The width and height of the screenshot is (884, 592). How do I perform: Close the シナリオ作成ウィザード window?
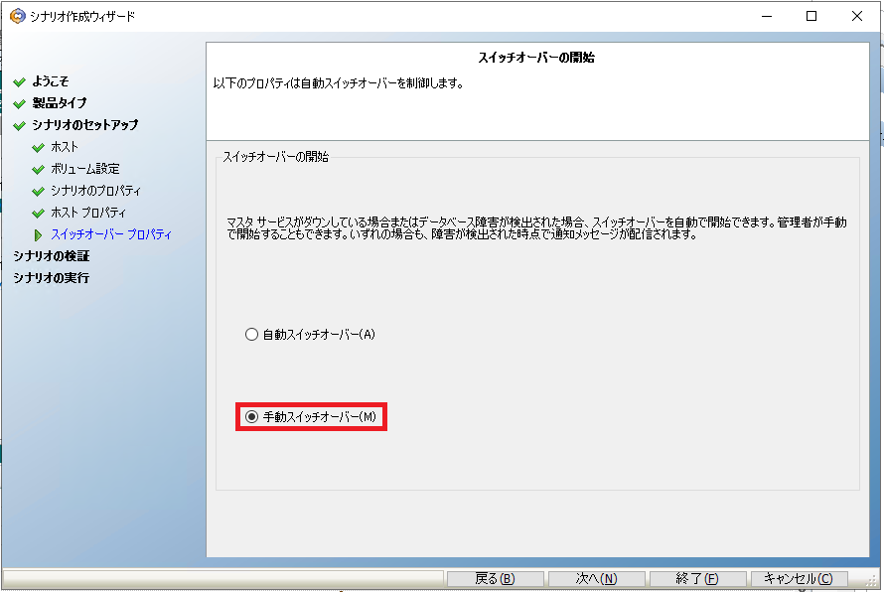point(857,16)
